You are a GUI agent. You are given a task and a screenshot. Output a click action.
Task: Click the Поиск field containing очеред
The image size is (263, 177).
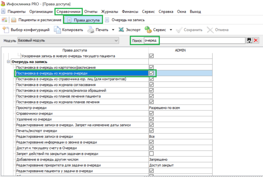[x=195, y=40]
